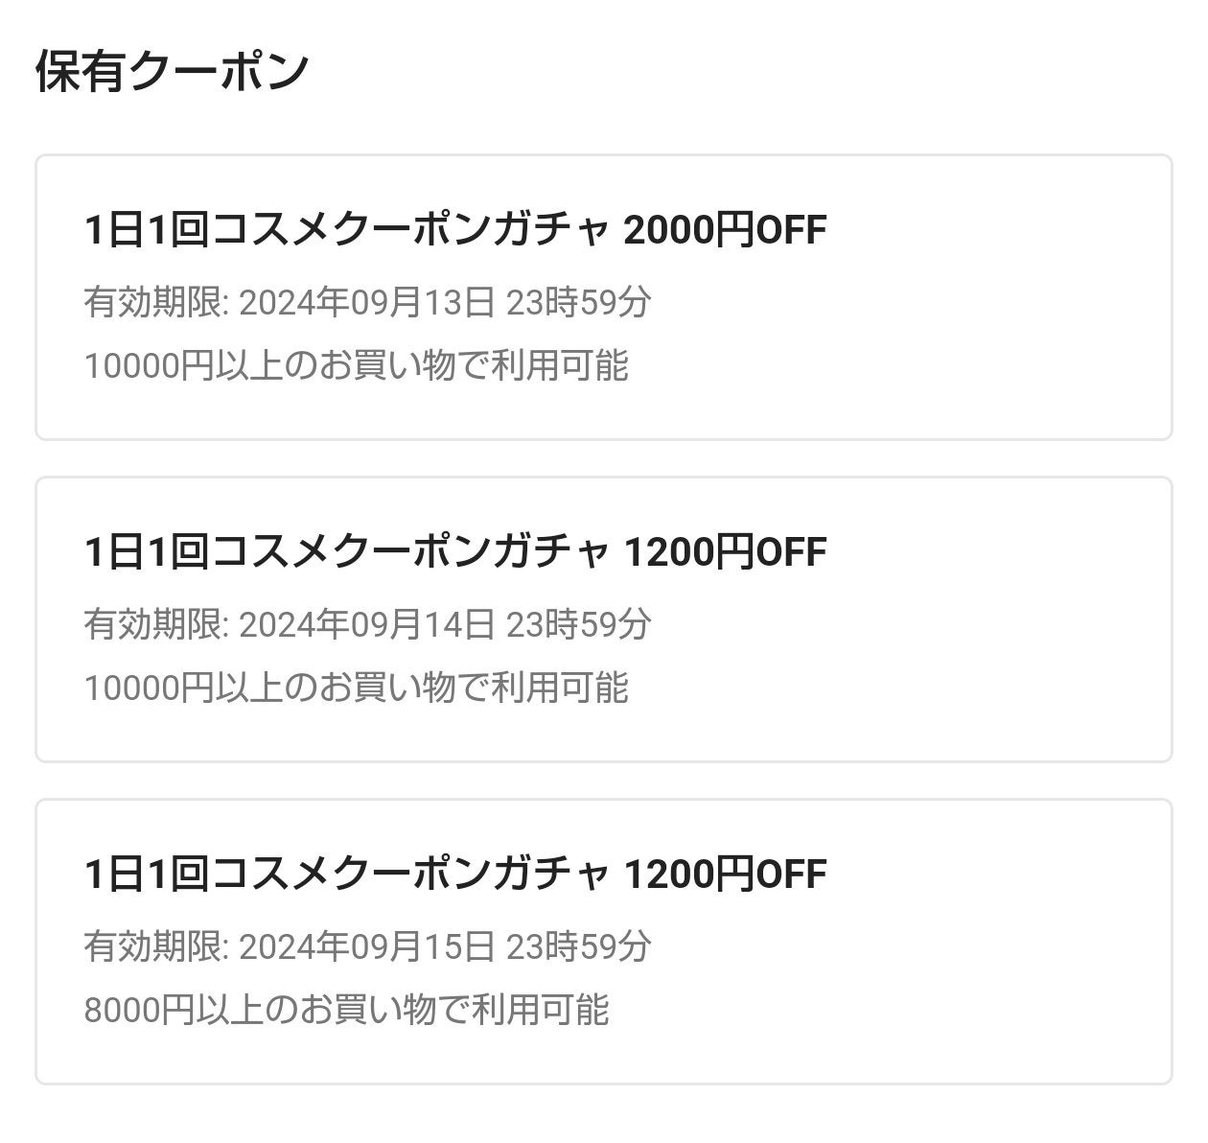Select the 2000円OFF coupon card

604,295
